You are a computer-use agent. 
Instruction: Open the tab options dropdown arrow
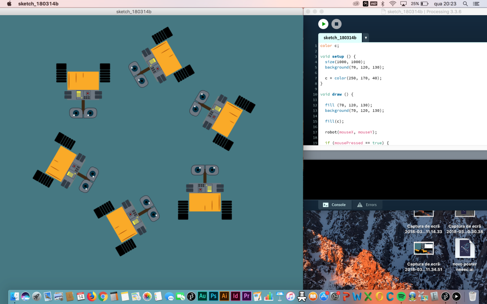pyautogui.click(x=366, y=38)
